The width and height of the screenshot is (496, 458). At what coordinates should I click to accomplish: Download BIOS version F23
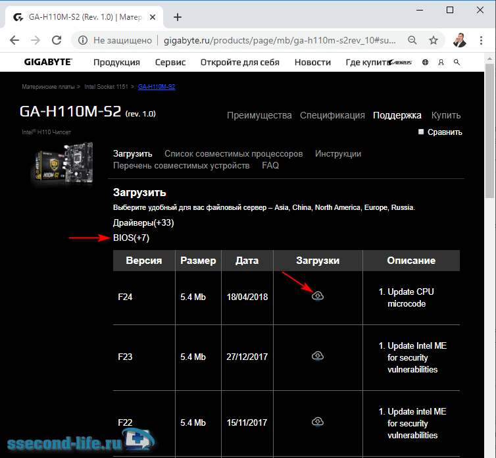point(318,356)
